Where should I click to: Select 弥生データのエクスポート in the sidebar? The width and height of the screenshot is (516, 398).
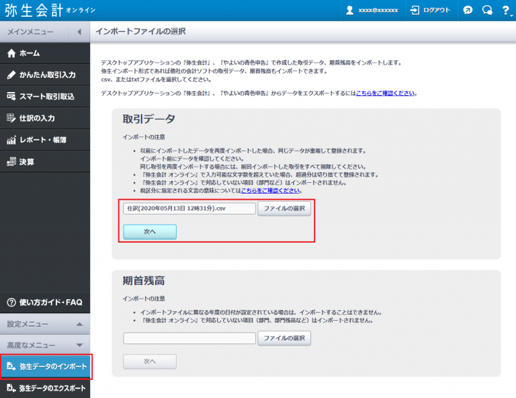pos(45,388)
